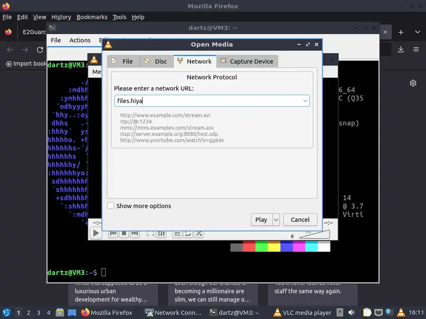This screenshot has height=319, width=426.
Task: Stop playback in VLC main window
Action: pyautogui.click(x=124, y=233)
